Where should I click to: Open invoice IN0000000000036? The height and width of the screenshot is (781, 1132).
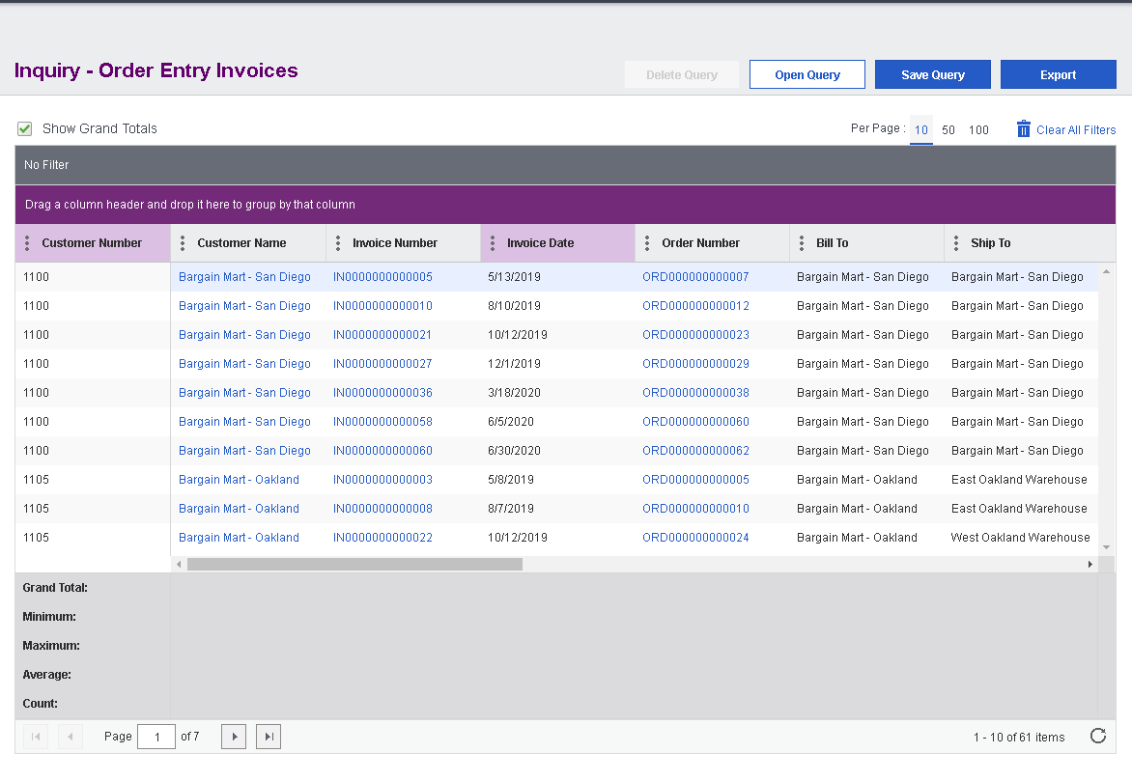382,392
